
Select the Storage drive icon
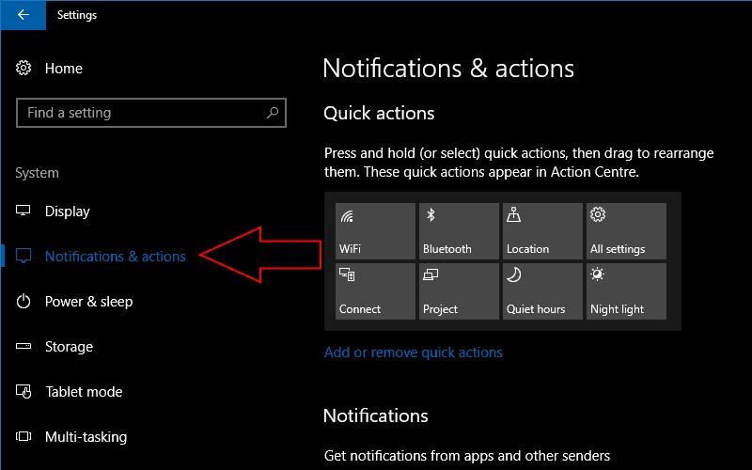pyautogui.click(x=23, y=346)
